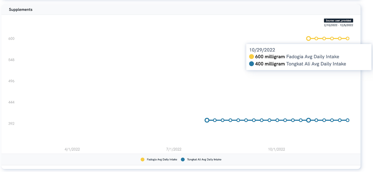Click the Supplements panel title
Screen dimensions: 373x172
click(x=20, y=9)
